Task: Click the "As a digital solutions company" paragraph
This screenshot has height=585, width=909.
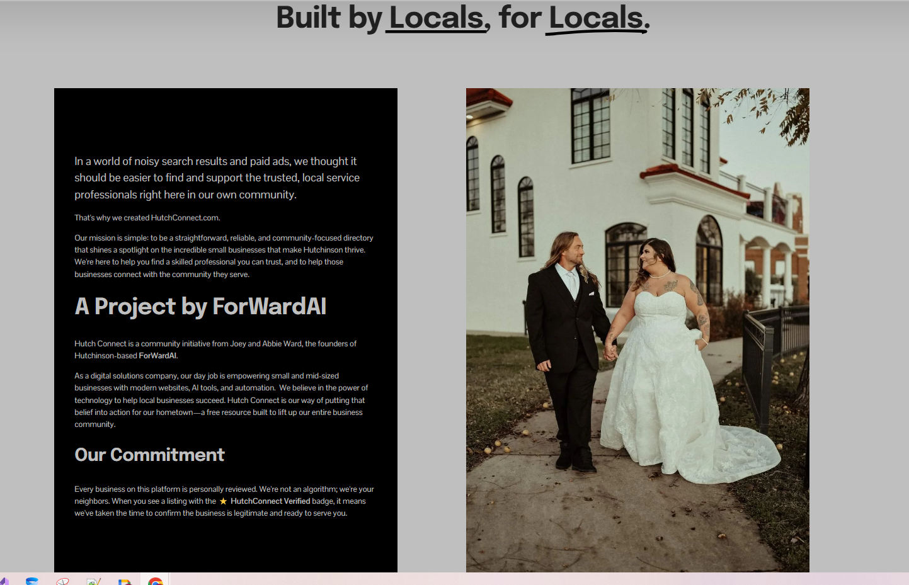Action: (x=221, y=400)
